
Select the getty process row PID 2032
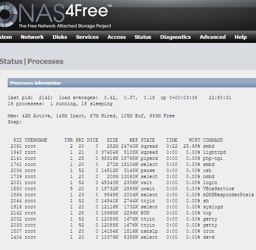[114, 219]
